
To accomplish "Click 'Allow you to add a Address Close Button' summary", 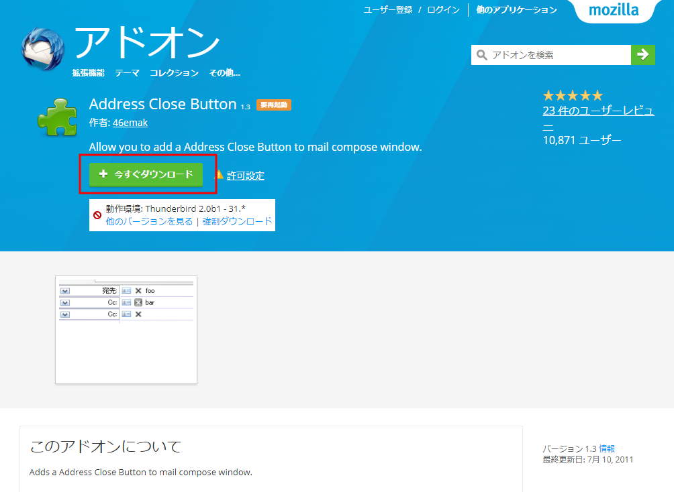I will 255,147.
